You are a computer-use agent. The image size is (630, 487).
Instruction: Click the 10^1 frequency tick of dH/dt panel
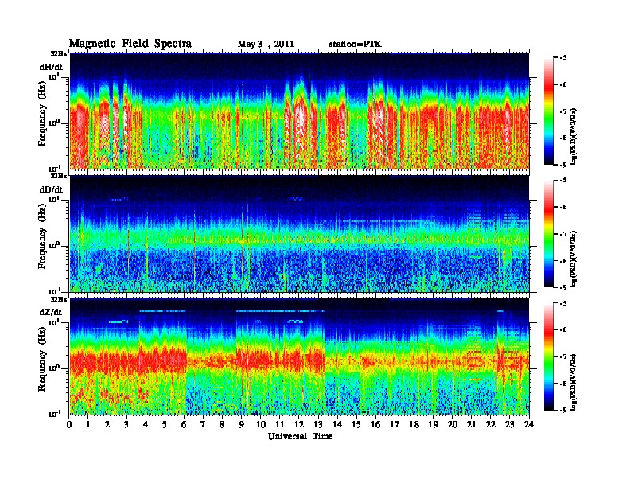(54, 76)
